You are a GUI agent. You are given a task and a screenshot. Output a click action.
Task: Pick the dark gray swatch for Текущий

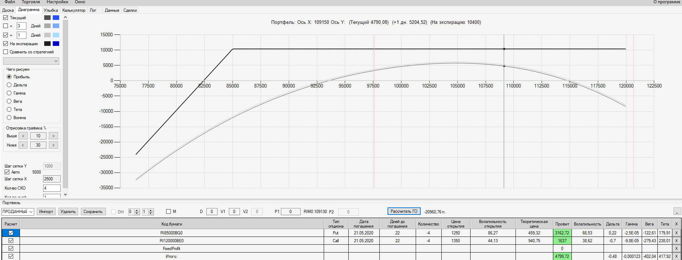[x=47, y=18]
